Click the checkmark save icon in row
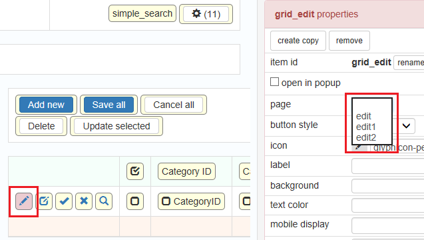This screenshot has height=240, width=424. (x=64, y=201)
